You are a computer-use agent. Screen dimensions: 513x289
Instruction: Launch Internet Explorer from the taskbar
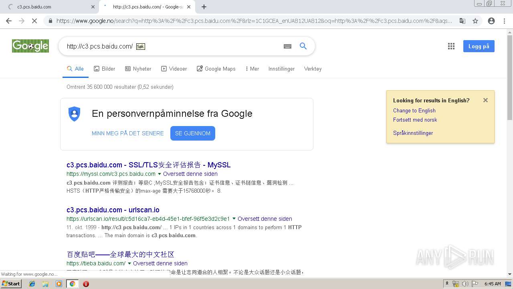(x=32, y=284)
